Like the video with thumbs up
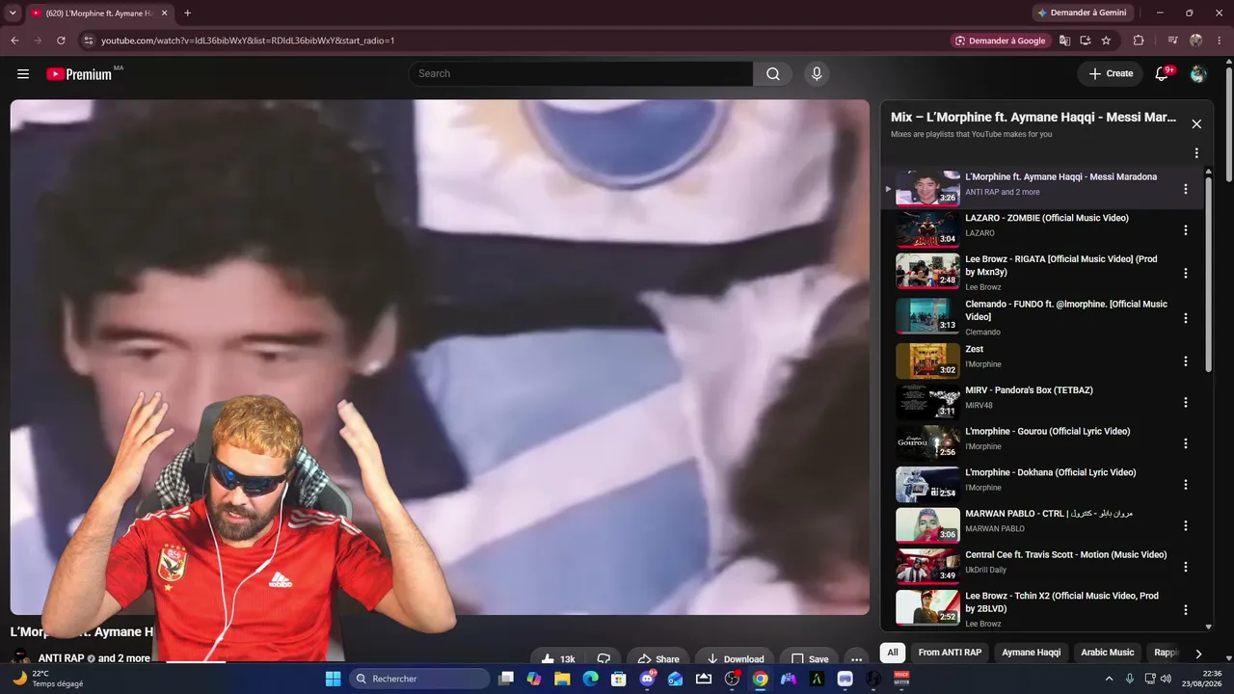 click(x=557, y=659)
